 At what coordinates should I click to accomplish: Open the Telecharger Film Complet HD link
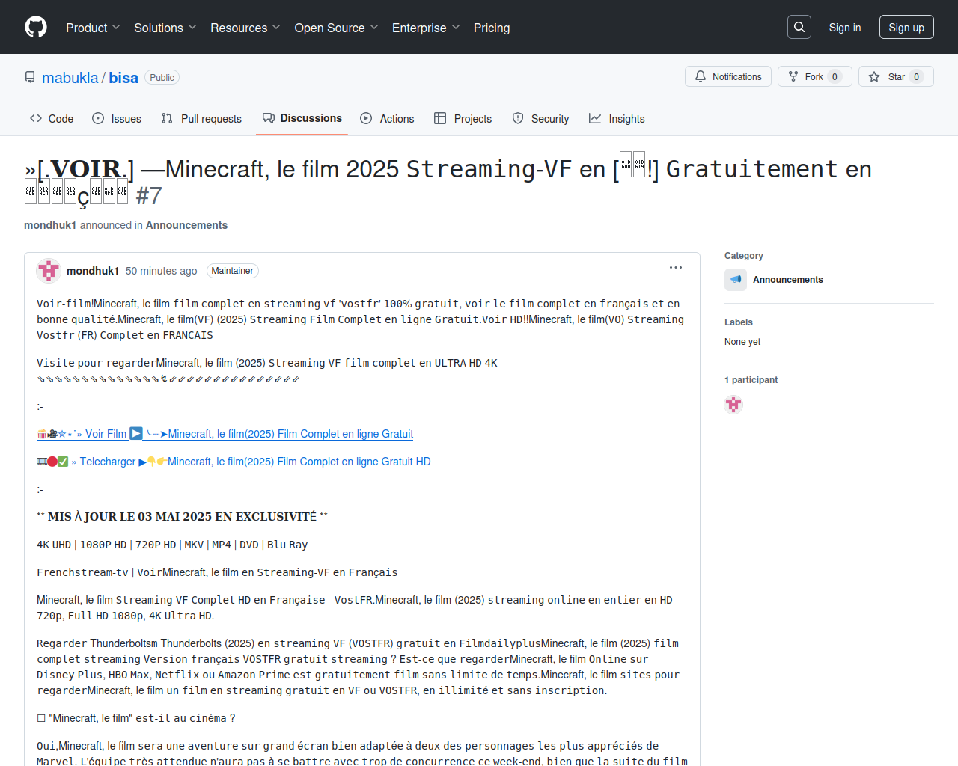click(x=234, y=462)
